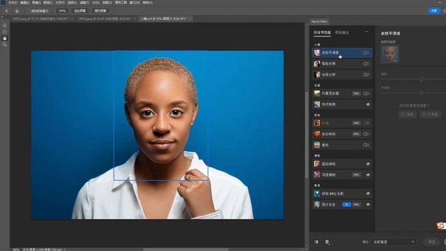Viewport: 446px width, 251px height.
Task: Enable the 智能肖像 filter toggle
Action: [x=366, y=63]
